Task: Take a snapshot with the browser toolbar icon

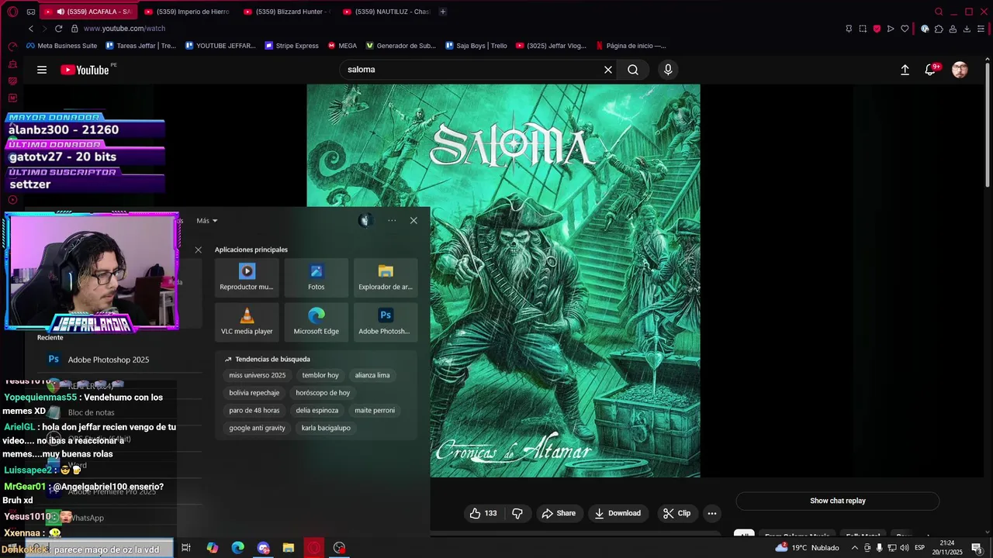Action: pos(863,29)
